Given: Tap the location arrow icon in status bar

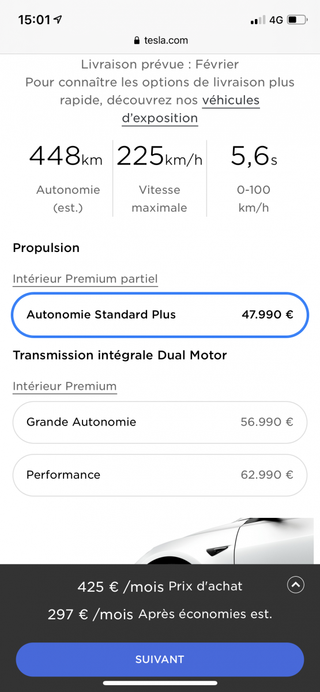Looking at the screenshot, I should [x=58, y=20].
